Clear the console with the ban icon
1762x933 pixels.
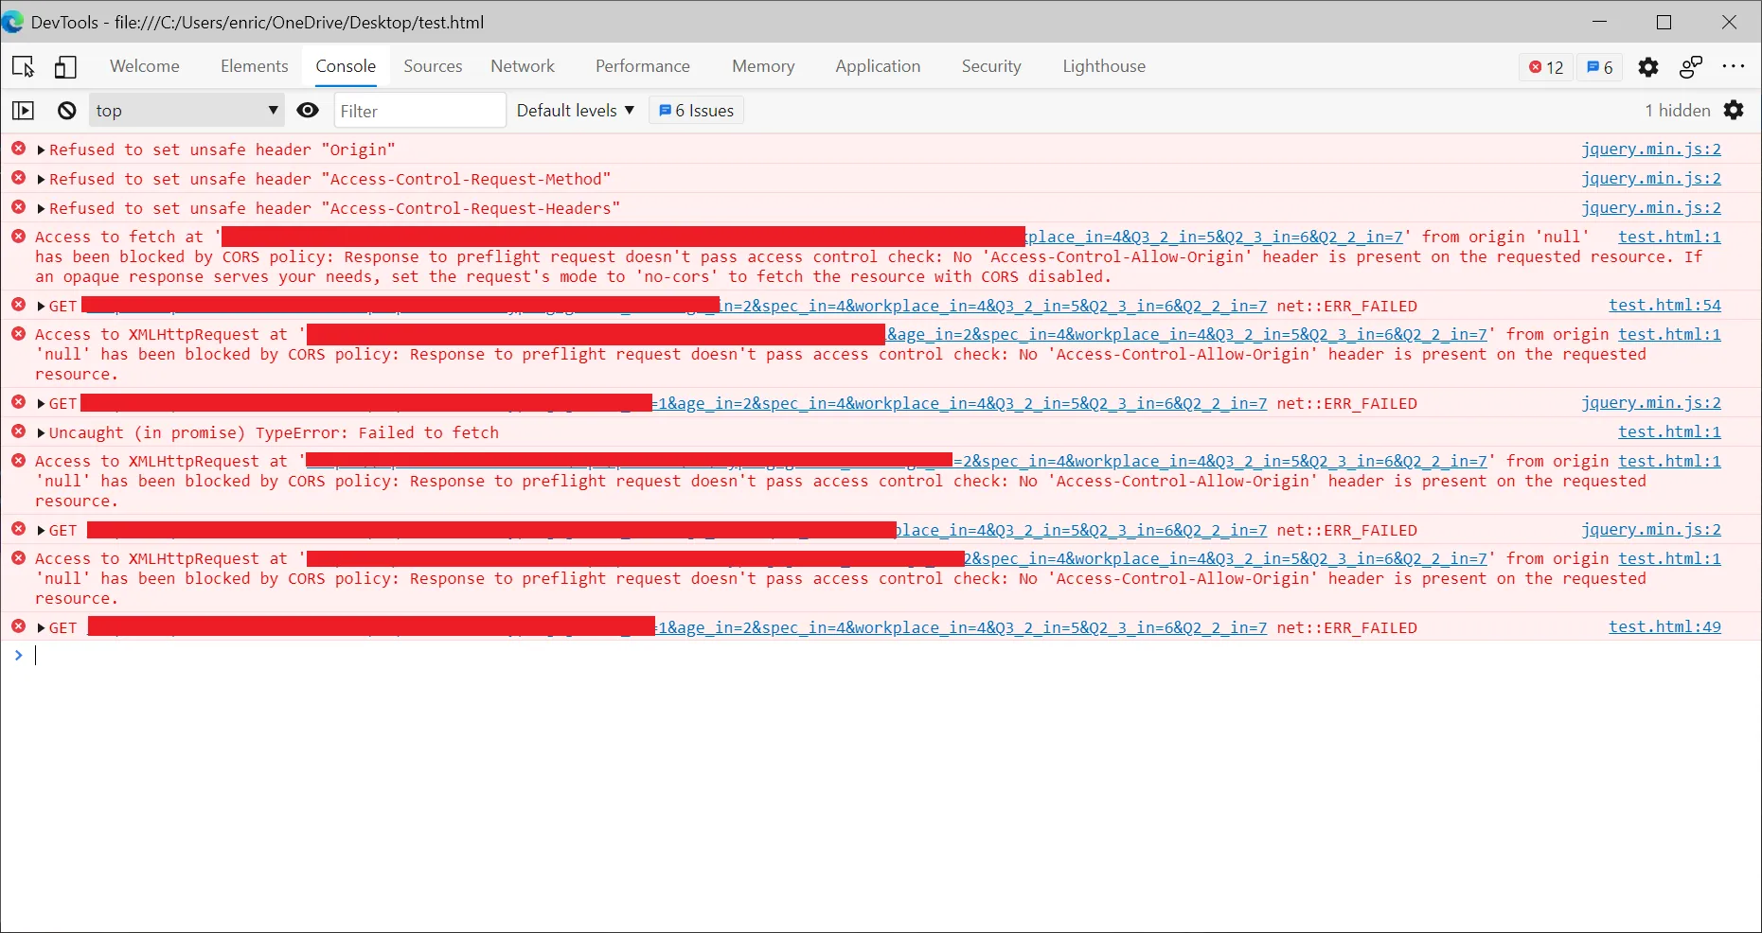(x=66, y=111)
